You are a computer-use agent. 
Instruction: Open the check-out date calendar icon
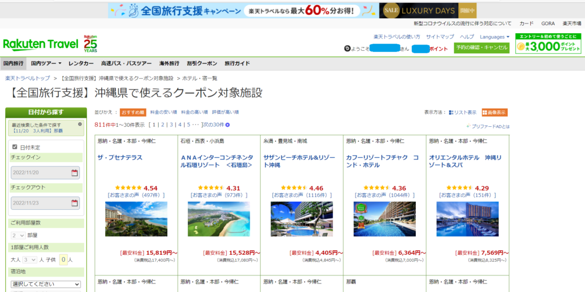pos(75,203)
